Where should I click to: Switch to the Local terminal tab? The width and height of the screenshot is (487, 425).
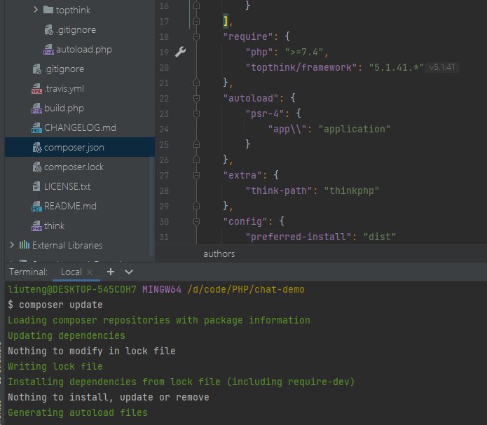71,272
